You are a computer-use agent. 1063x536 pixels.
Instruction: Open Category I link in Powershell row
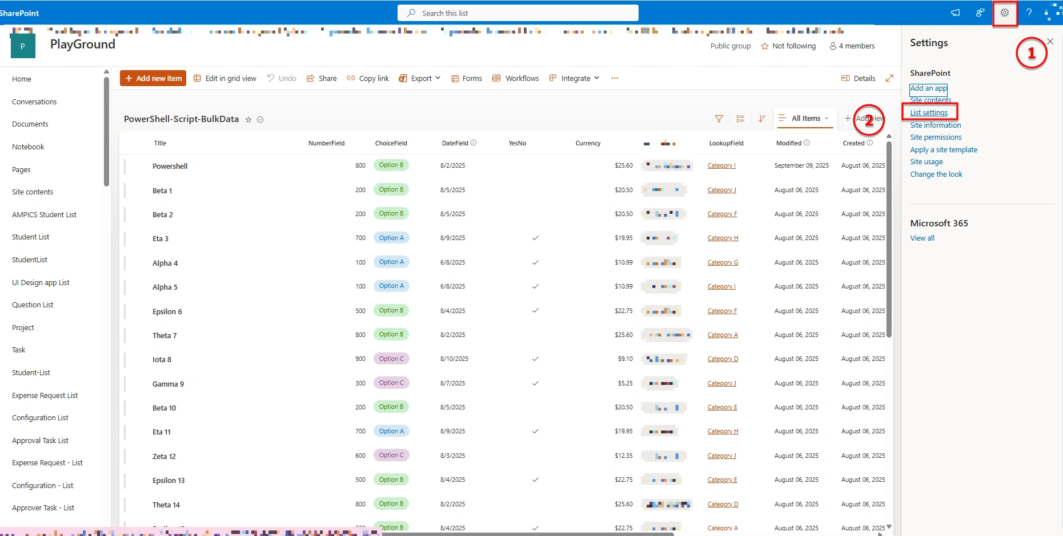point(721,165)
